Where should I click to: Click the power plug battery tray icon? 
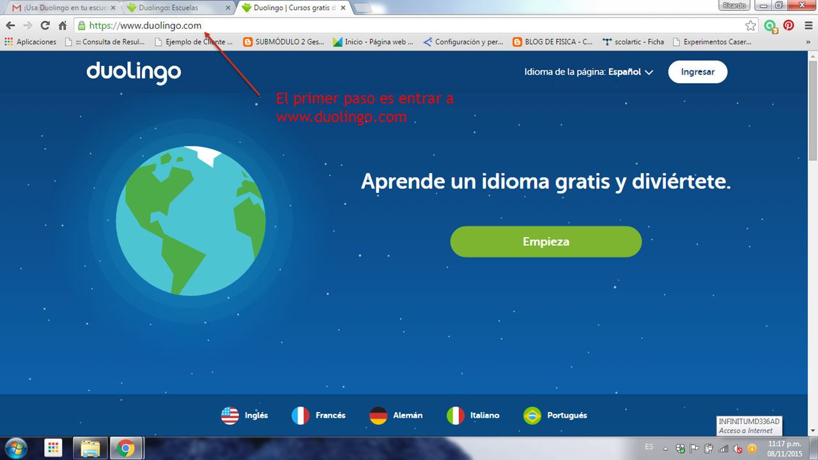(709, 448)
